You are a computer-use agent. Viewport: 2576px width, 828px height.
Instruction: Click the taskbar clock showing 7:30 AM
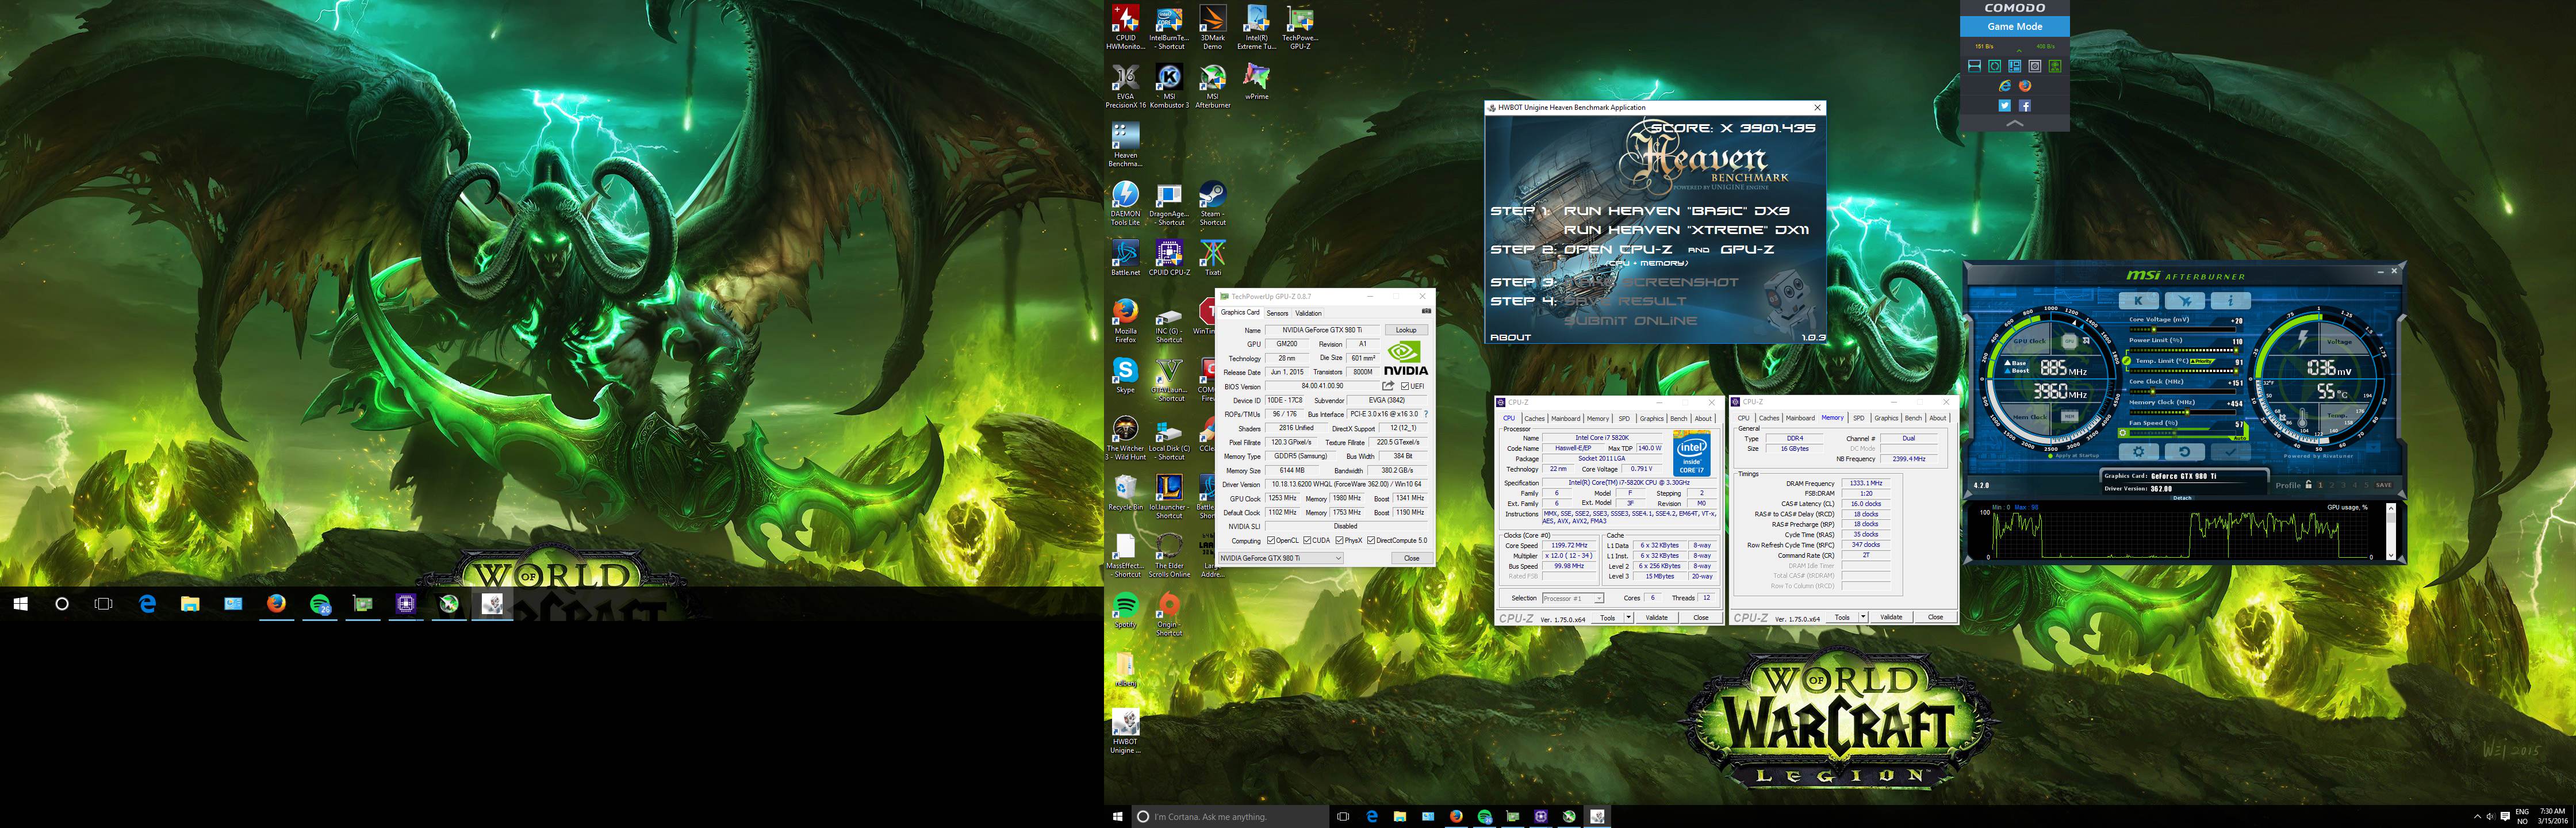[x=2552, y=816]
